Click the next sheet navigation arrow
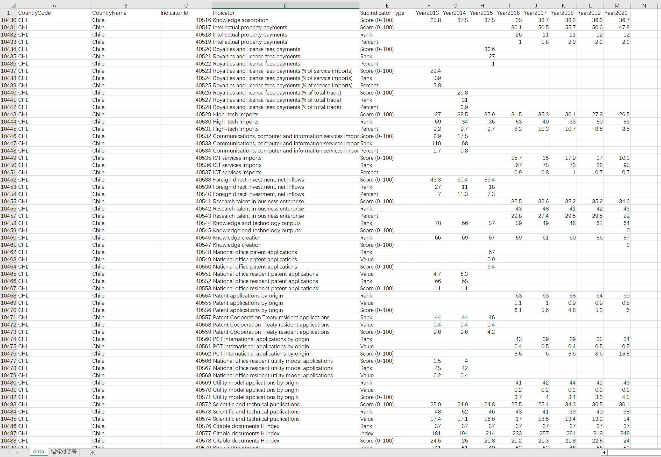 pos(17,452)
